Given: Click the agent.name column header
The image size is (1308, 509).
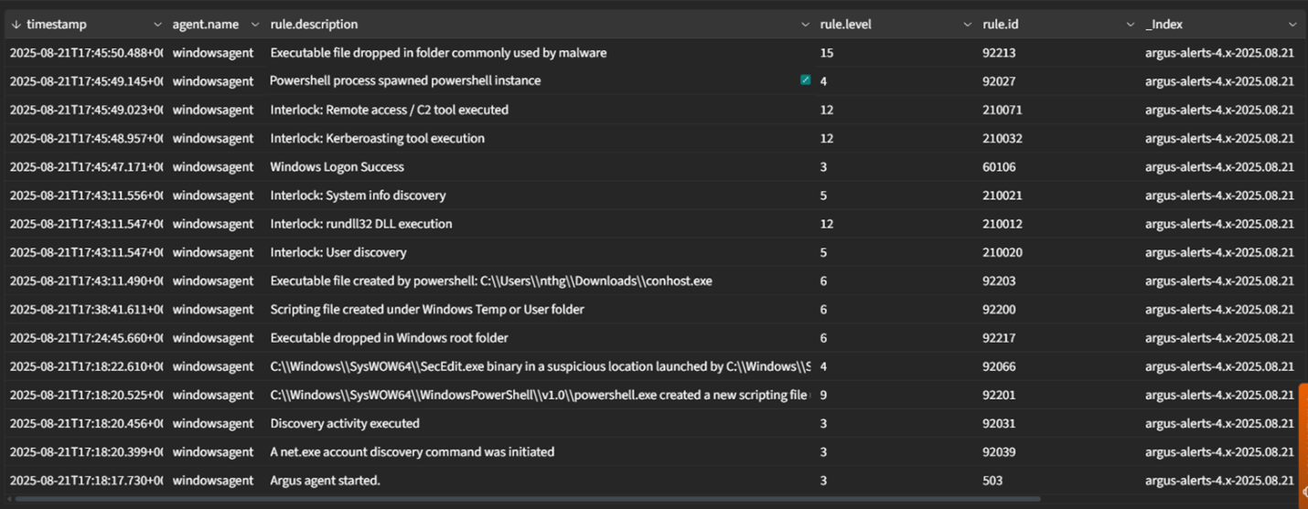Looking at the screenshot, I should pyautogui.click(x=206, y=25).
